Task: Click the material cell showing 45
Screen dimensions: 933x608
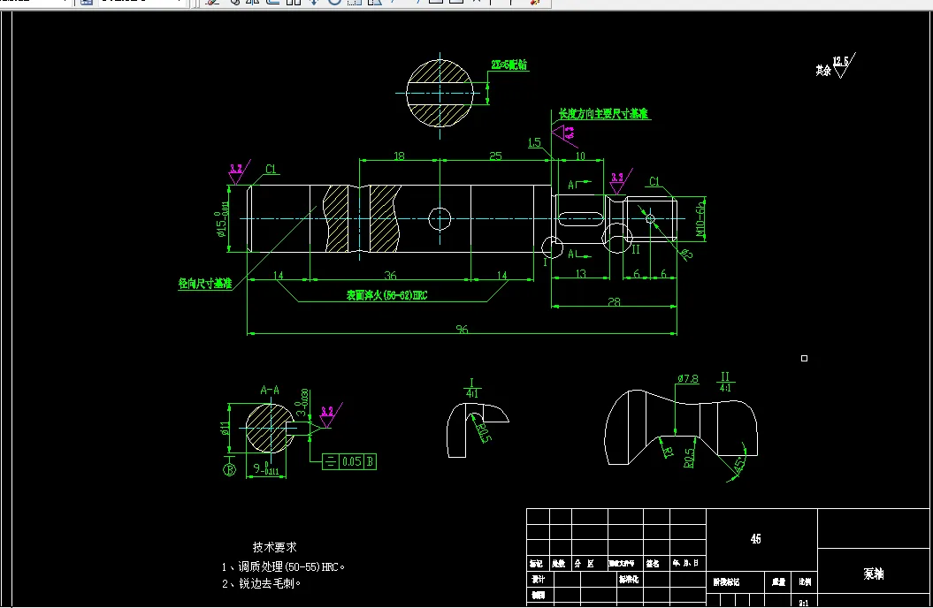Action: tap(756, 537)
